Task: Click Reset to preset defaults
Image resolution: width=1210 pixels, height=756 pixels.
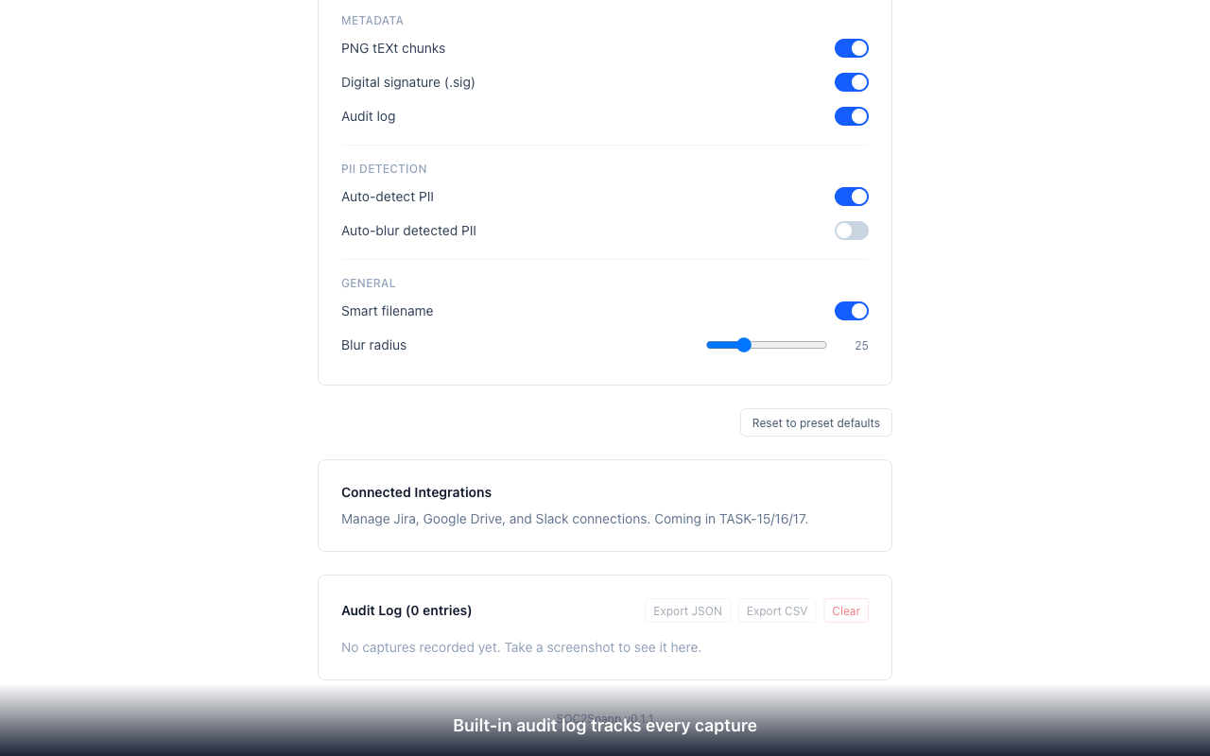Action: (x=815, y=422)
